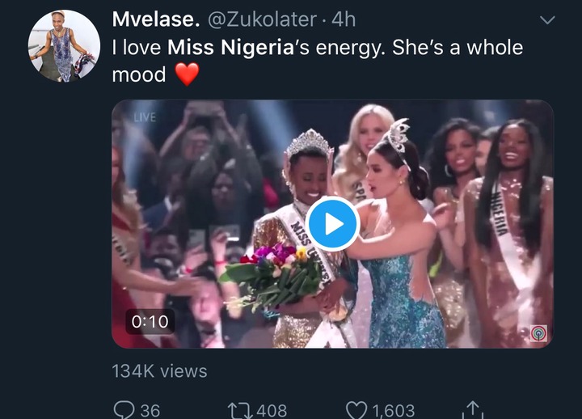The height and width of the screenshot is (419, 582).
Task: Click the reply count "36"
Action: pos(150,410)
